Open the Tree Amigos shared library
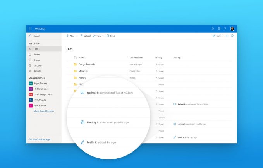Screen dimensions: 263x168 [44, 100]
